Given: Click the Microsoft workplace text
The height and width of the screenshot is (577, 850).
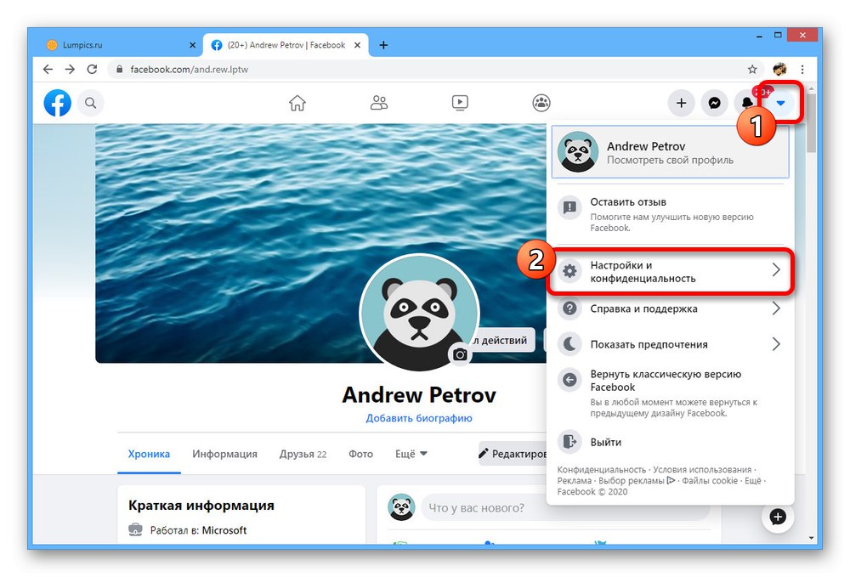Looking at the screenshot, I should click(x=224, y=530).
